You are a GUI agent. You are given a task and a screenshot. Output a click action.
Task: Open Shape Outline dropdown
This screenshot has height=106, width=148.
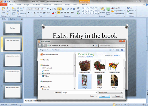(118, 11)
